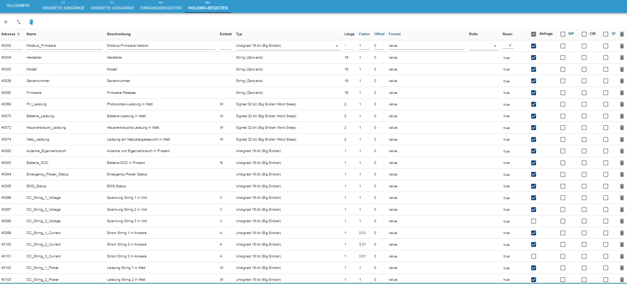Switch to the Allgemein tab
The height and width of the screenshot is (284, 627).
(x=18, y=6)
